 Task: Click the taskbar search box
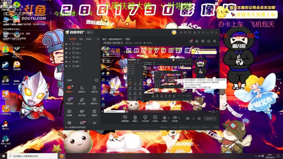point(33,156)
